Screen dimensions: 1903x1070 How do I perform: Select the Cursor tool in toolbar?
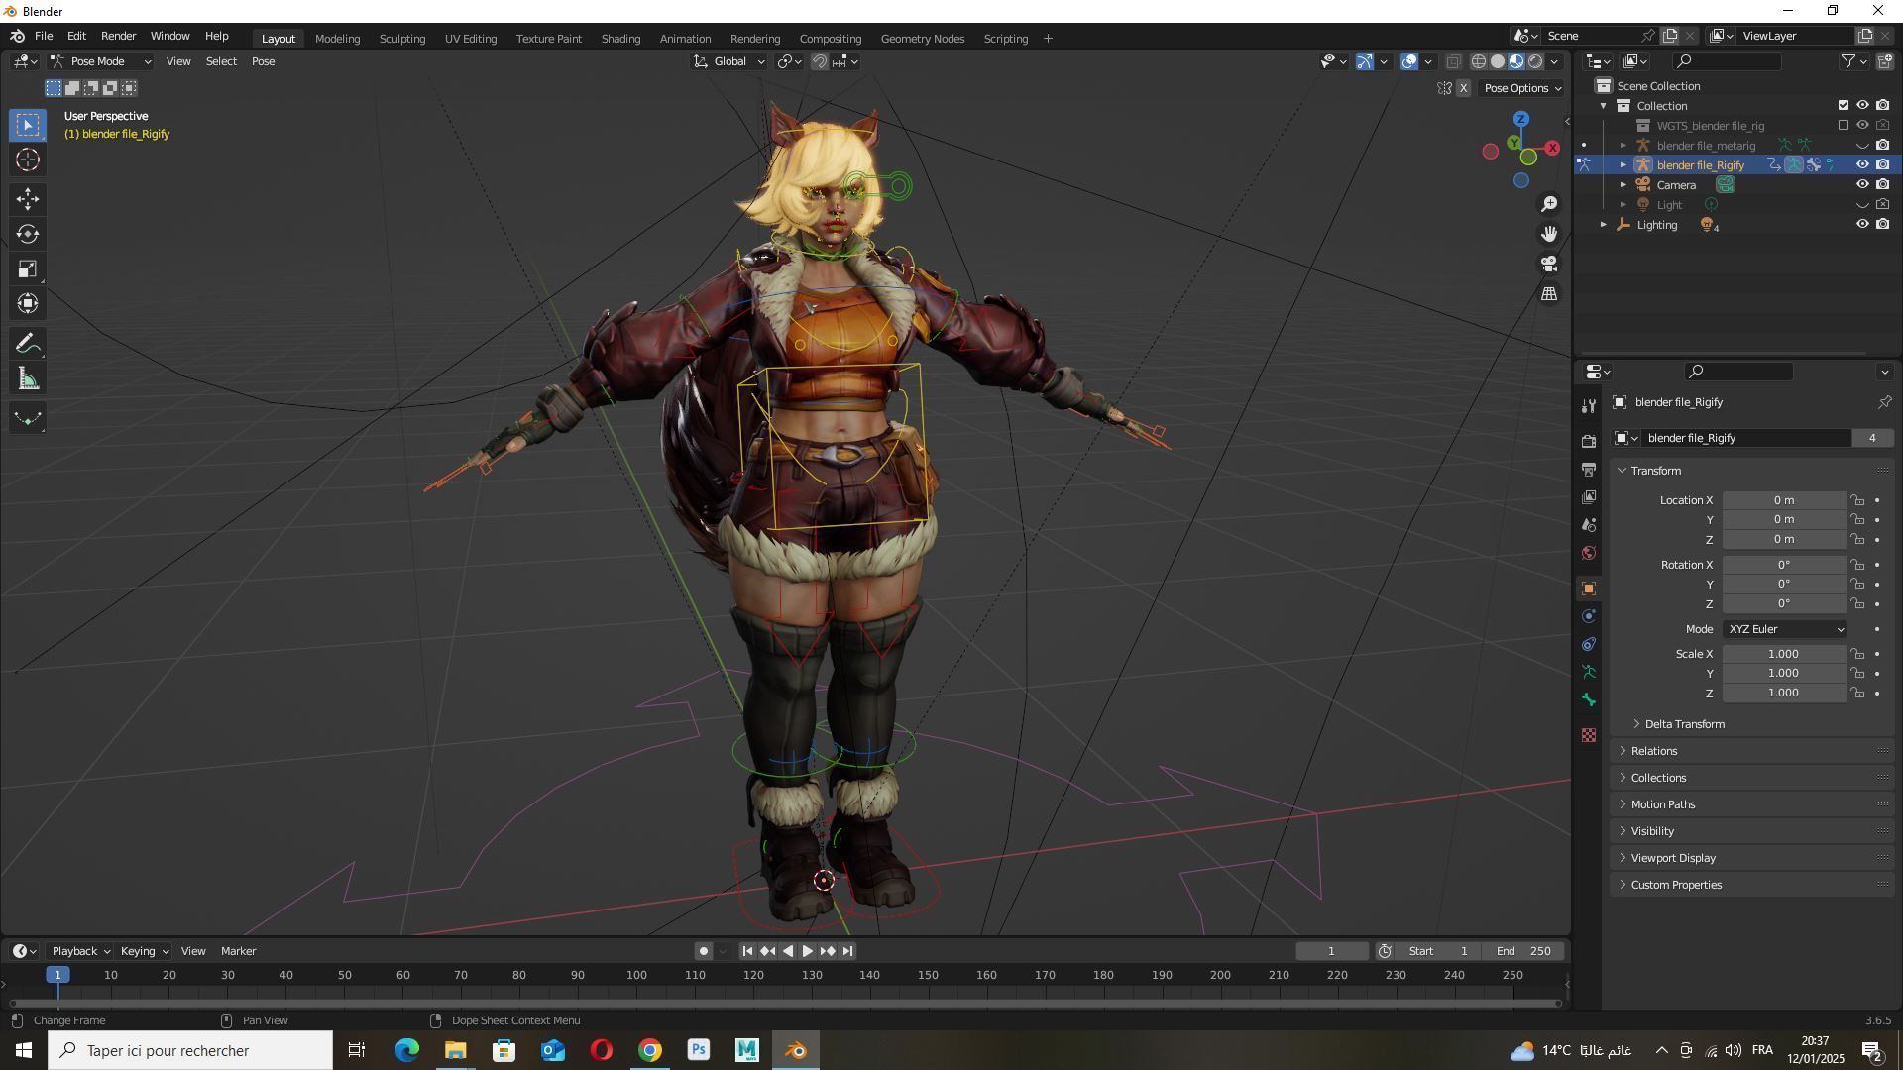click(x=28, y=160)
